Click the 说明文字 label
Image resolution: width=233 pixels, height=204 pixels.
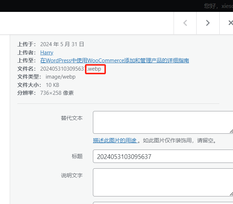72,176
